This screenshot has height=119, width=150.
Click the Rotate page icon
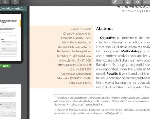tap(128, 2)
